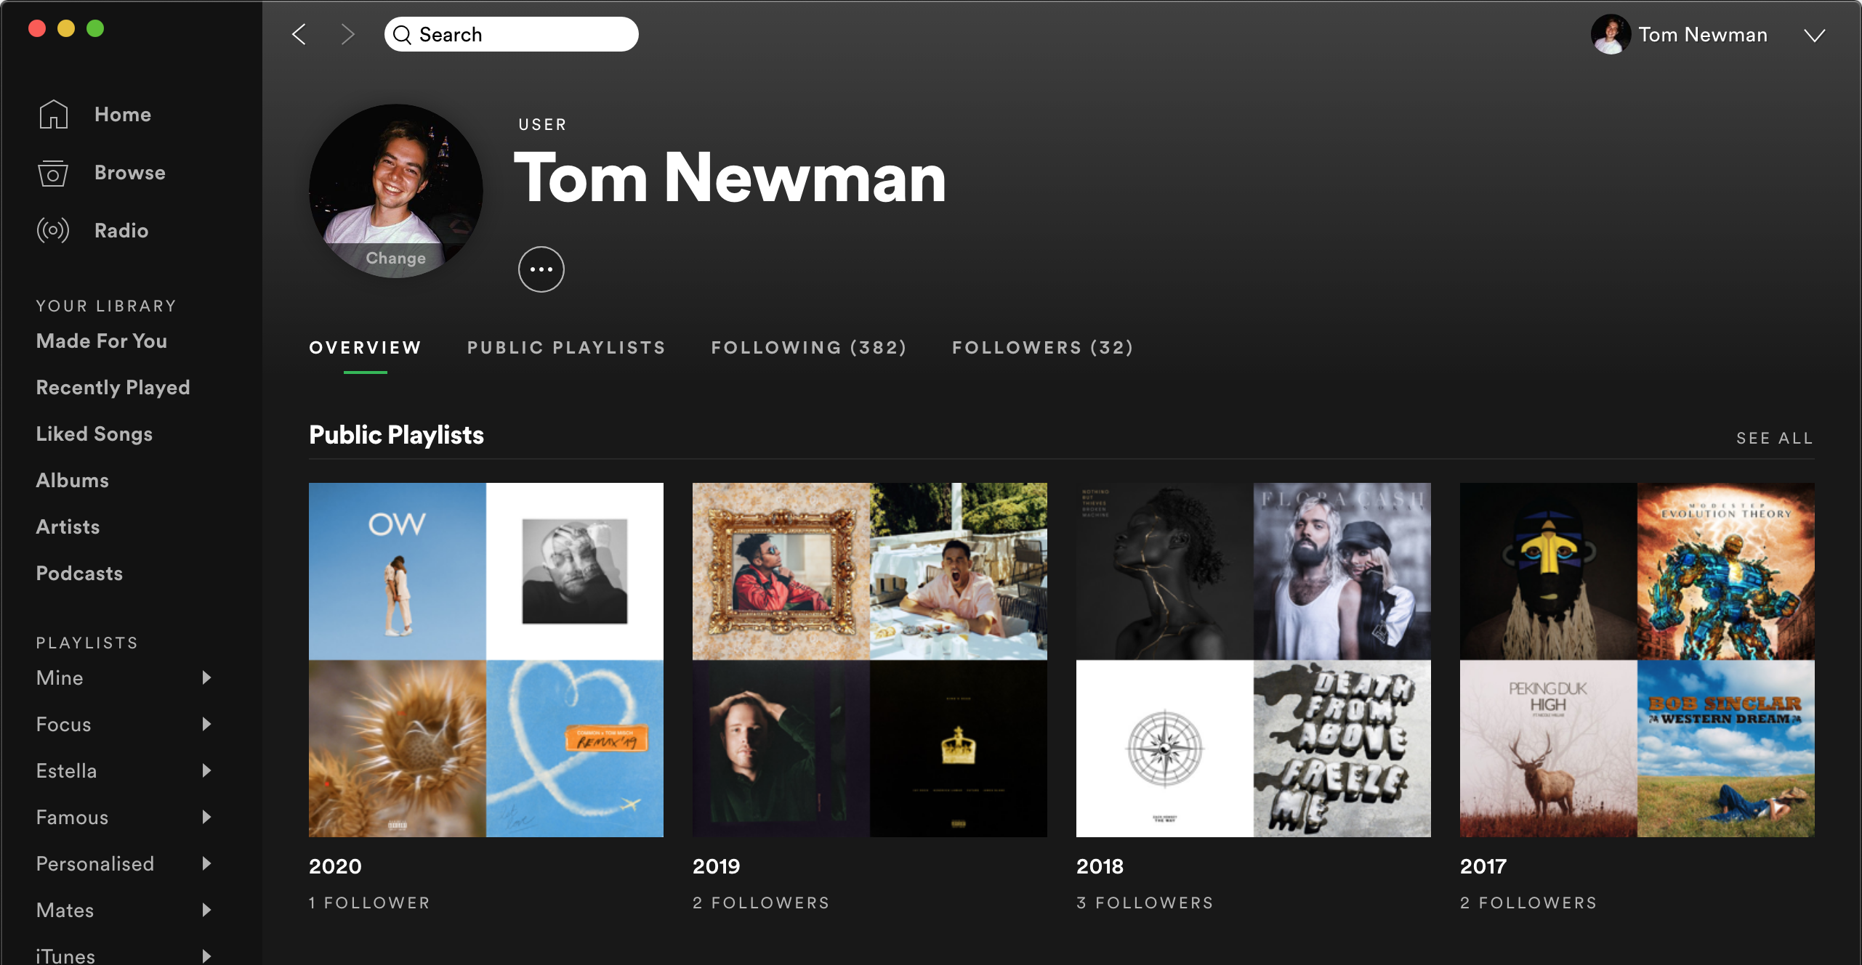Click the Change profile picture button
1862x965 pixels.
[x=395, y=257]
